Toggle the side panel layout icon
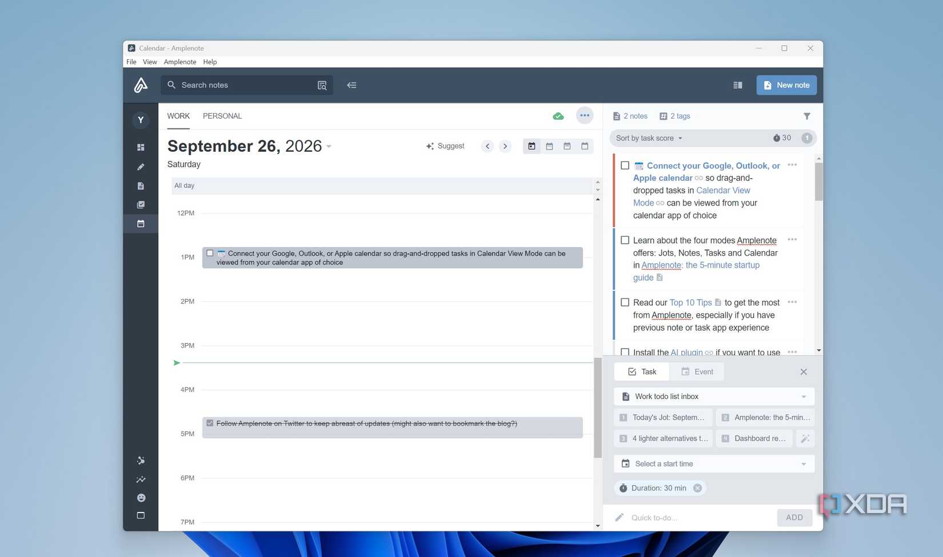This screenshot has height=557, width=943. coord(738,85)
